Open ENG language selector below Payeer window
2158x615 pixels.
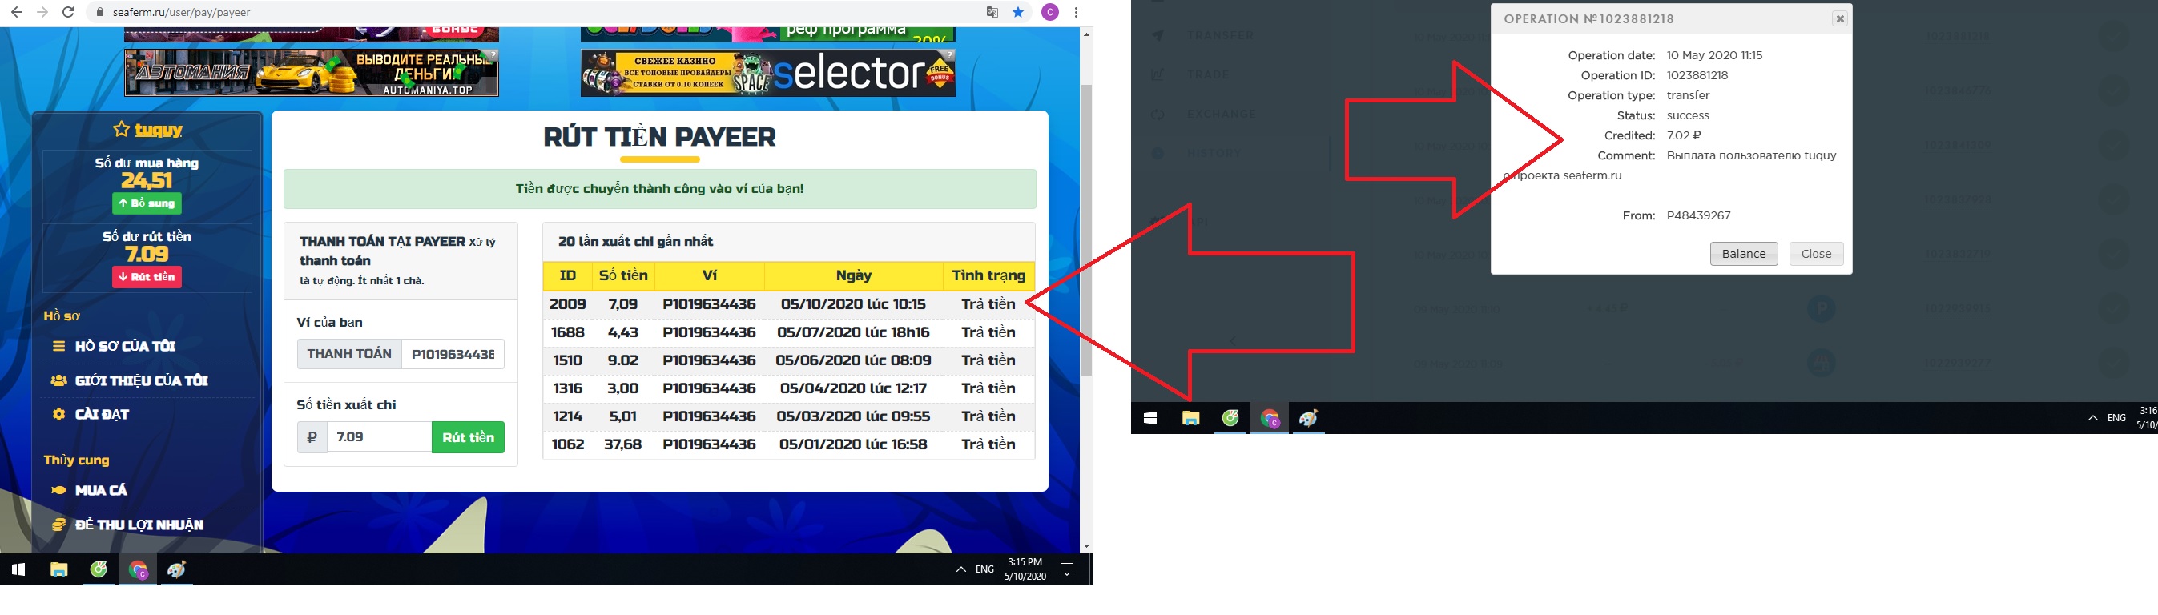coord(2117,418)
